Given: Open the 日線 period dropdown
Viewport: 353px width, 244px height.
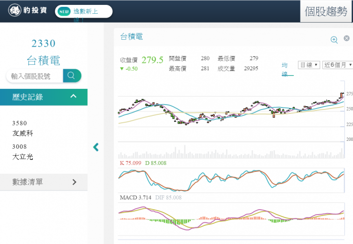Looking at the screenshot, I should pos(309,65).
